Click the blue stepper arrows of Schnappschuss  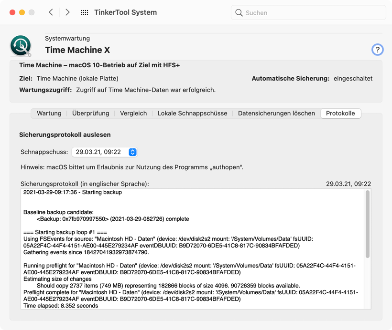click(x=132, y=152)
